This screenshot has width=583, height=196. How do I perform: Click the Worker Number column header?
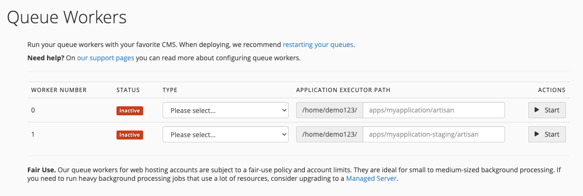pyautogui.click(x=59, y=90)
